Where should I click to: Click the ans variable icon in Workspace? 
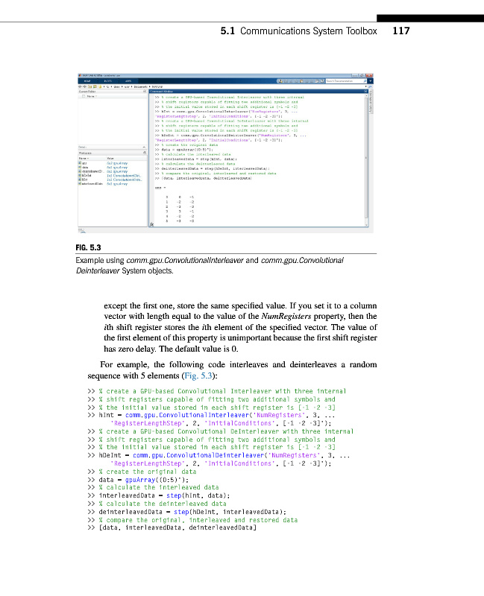coord(81,162)
